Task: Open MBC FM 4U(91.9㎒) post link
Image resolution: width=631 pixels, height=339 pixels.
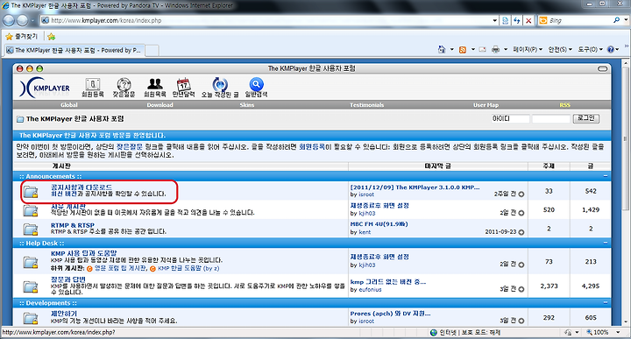Action: click(x=379, y=224)
